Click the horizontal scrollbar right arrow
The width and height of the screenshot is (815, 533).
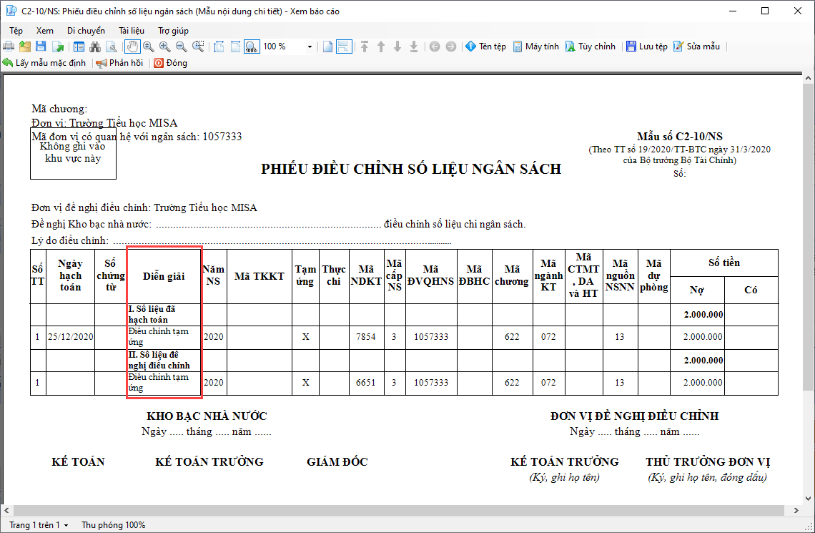795,510
